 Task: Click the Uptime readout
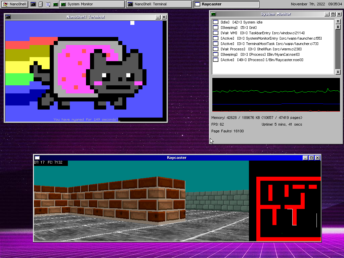click(282, 124)
